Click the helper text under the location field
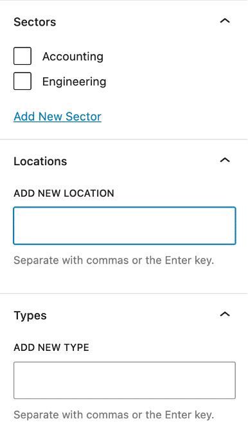The width and height of the screenshot is (248, 446). 114,260
